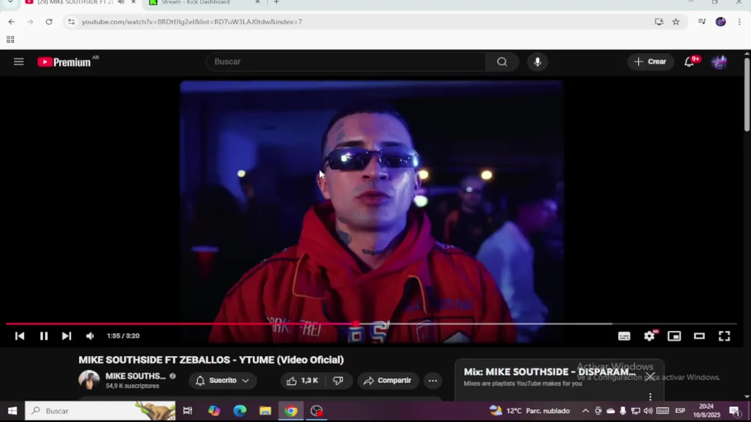The width and height of the screenshot is (751, 422).
Task: Start voice search with the microphone icon
Action: [x=537, y=62]
